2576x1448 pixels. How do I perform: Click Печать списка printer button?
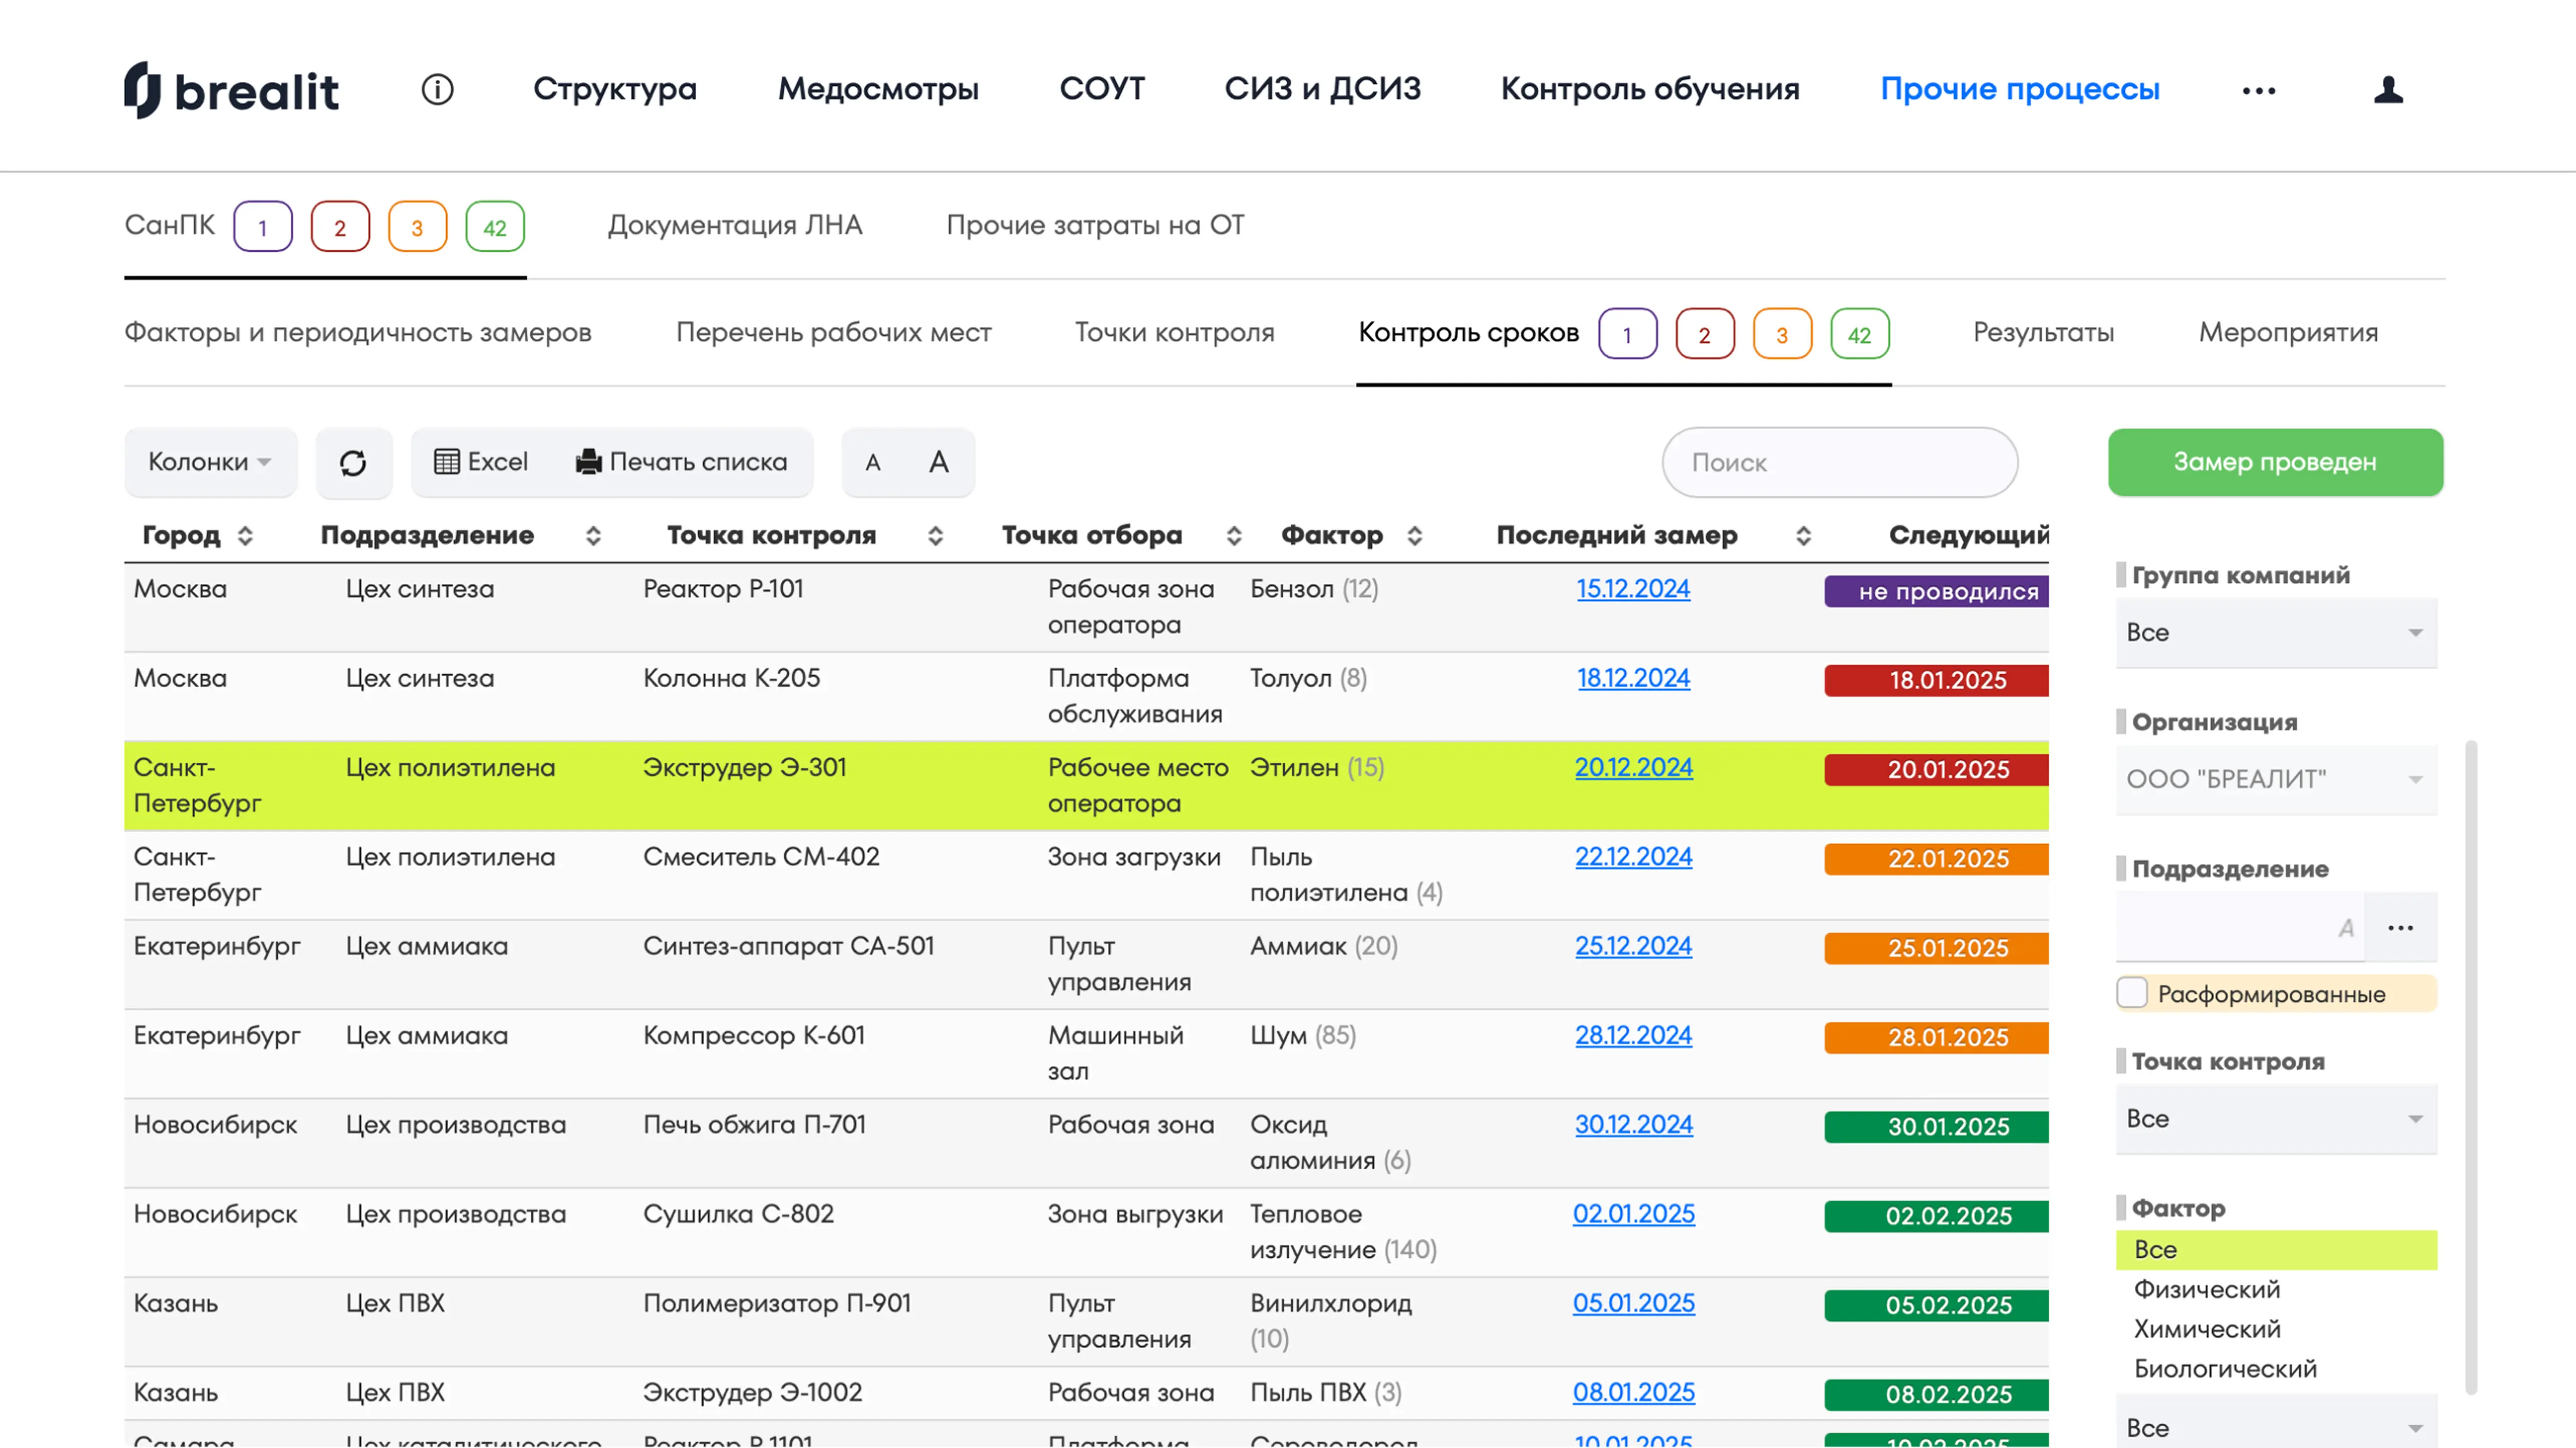pos(681,462)
